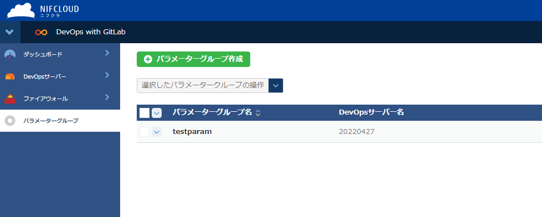Click パラメーターグループ作成 green button
The width and height of the screenshot is (542, 217).
193,59
